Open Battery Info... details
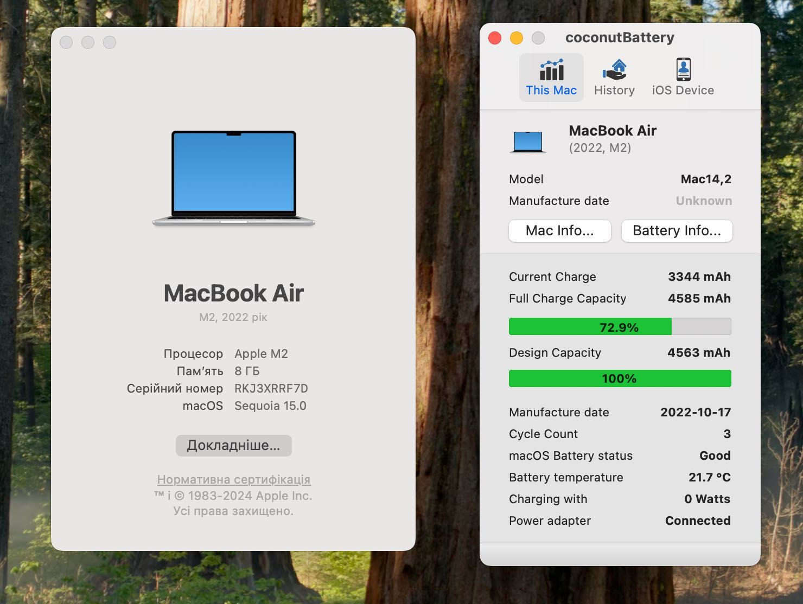 (x=677, y=230)
